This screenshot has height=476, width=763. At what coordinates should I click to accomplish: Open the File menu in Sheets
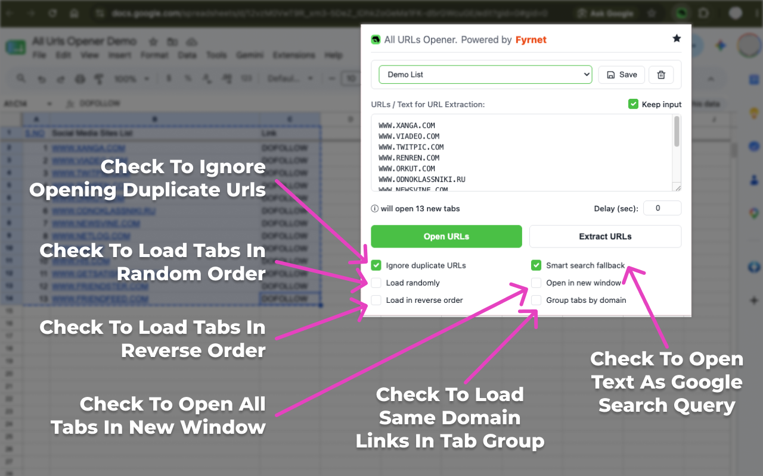(39, 55)
